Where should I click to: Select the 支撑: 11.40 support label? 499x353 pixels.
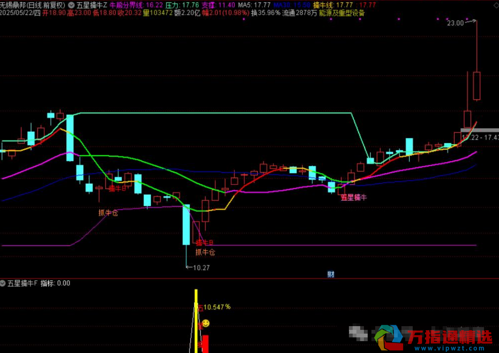pyautogui.click(x=218, y=5)
